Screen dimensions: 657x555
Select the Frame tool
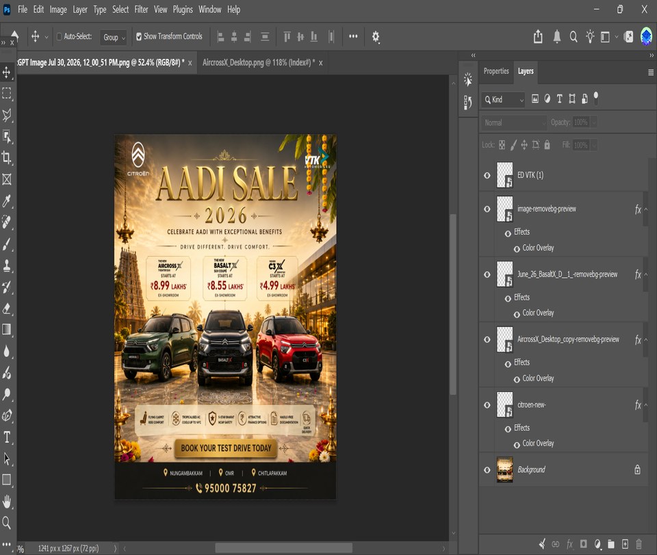[7, 179]
